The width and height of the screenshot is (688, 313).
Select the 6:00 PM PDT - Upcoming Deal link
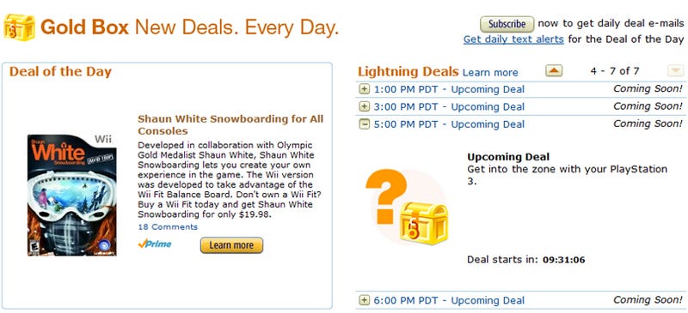[x=449, y=300]
